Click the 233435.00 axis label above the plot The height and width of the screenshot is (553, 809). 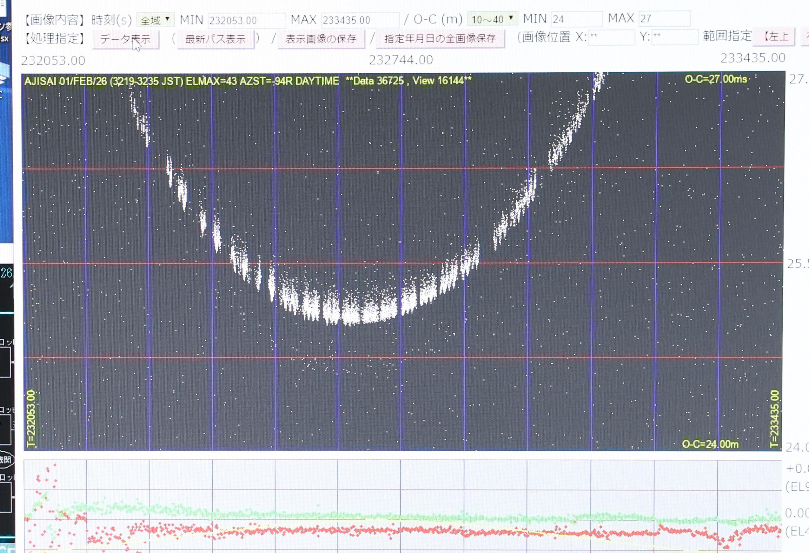753,58
